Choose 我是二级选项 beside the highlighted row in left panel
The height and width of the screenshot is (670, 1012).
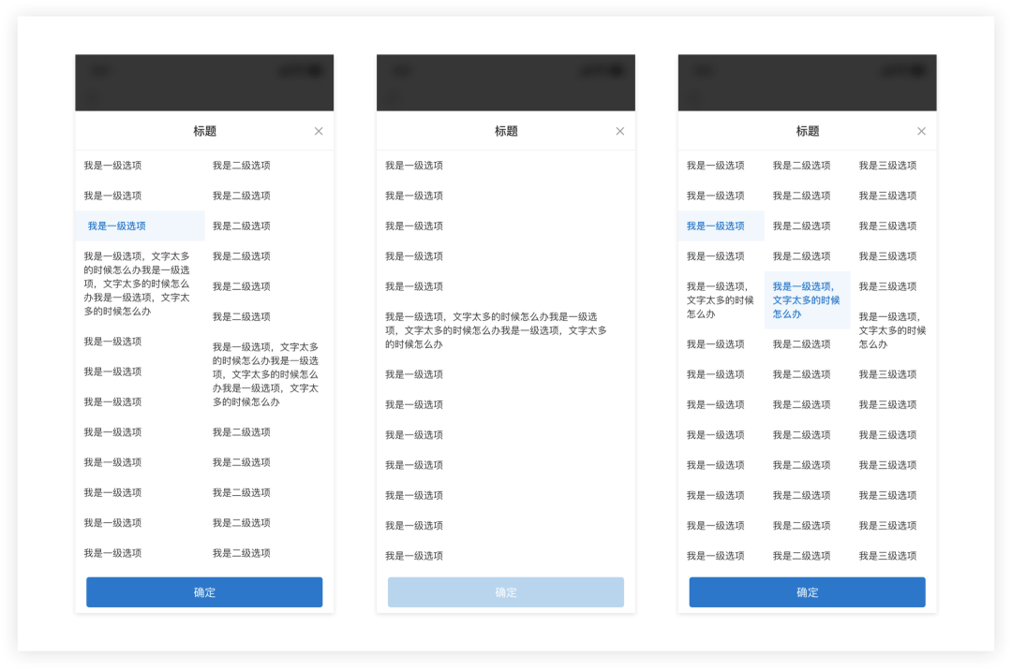coord(242,226)
